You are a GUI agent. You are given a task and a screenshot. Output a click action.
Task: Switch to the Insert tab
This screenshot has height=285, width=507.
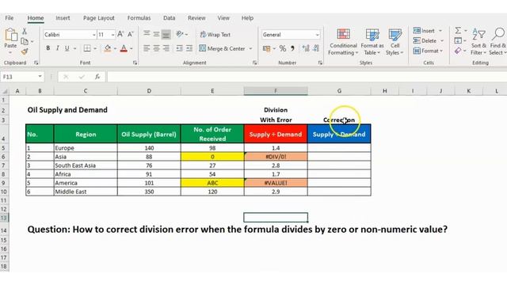(x=63, y=18)
